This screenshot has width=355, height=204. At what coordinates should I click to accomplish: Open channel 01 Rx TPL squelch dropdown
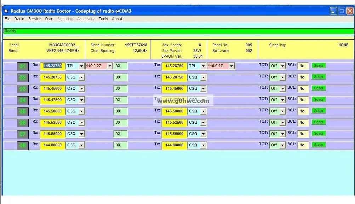[x=81, y=66]
